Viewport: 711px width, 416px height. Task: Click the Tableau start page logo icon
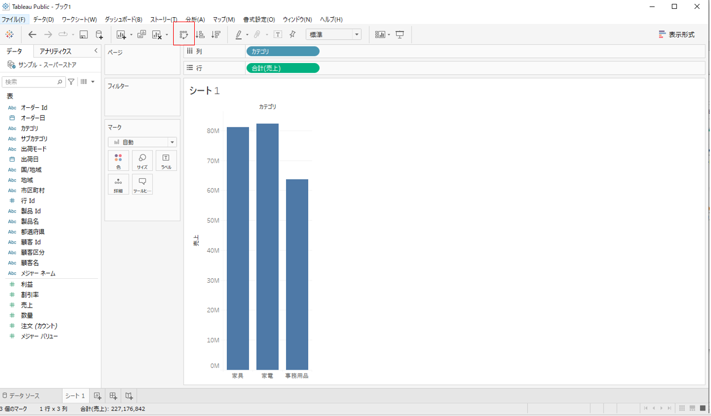point(9,34)
